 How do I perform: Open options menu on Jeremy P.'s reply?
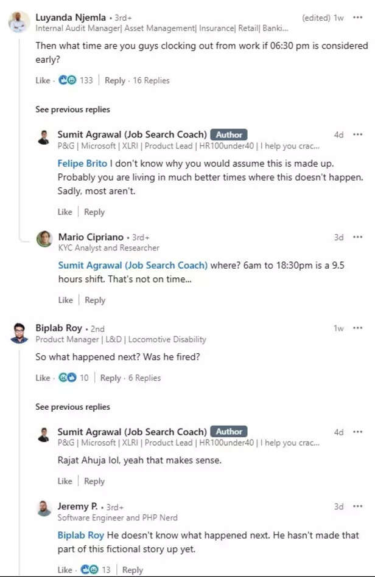pos(357,506)
